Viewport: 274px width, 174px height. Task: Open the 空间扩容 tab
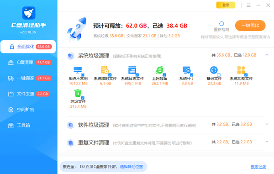28,110
